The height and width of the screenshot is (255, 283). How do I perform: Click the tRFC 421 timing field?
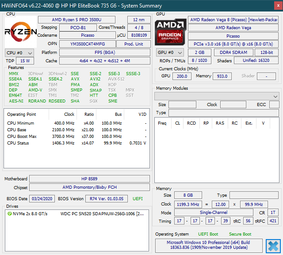pyautogui.click(x=273, y=221)
